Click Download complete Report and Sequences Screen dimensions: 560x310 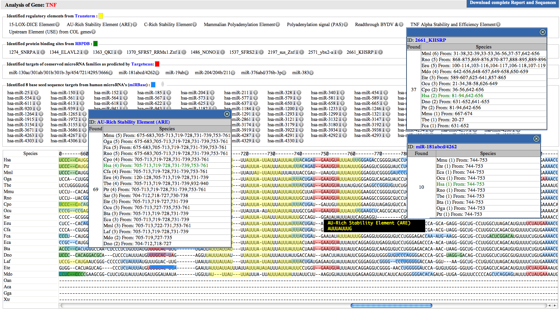coord(513,3)
